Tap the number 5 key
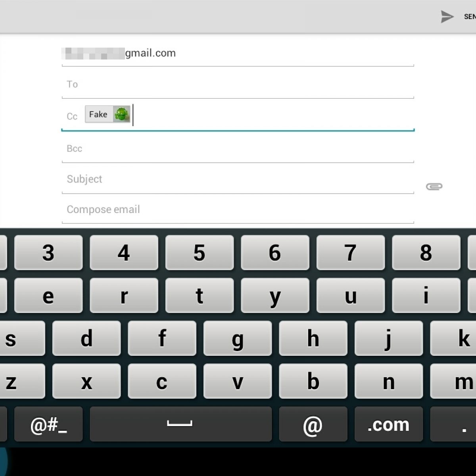This screenshot has width=476, height=476. coord(200,253)
